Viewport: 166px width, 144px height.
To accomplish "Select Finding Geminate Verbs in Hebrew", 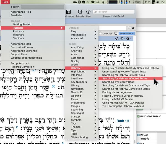I will (x=130, y=96).
